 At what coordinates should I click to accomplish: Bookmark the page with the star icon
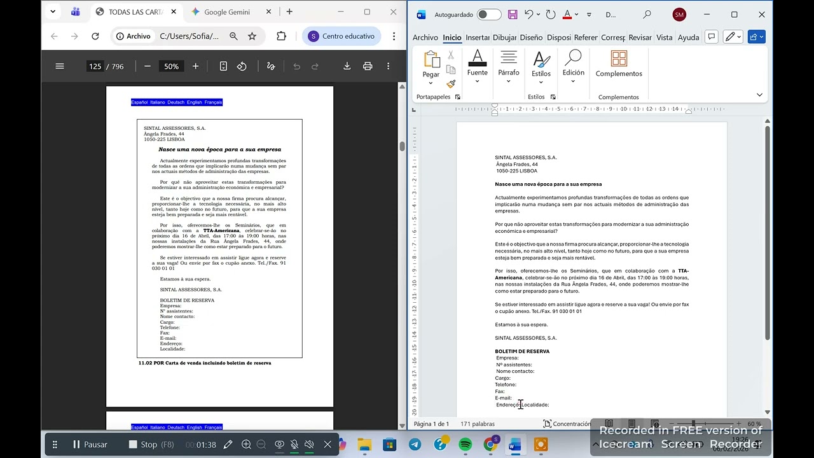pyautogui.click(x=252, y=36)
